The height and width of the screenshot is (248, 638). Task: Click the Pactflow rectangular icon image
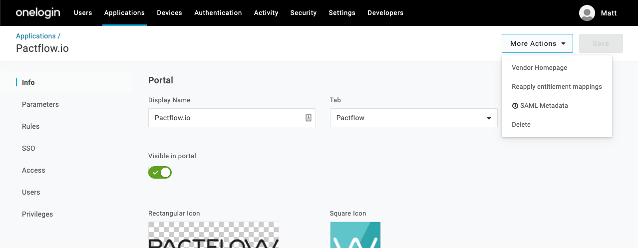(214, 235)
